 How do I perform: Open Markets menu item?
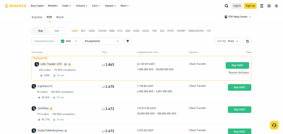(53, 6)
